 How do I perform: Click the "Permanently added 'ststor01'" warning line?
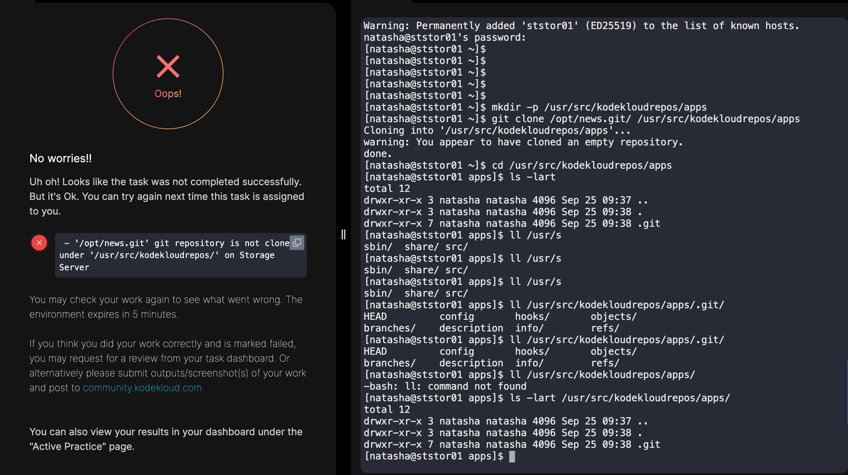[581, 26]
